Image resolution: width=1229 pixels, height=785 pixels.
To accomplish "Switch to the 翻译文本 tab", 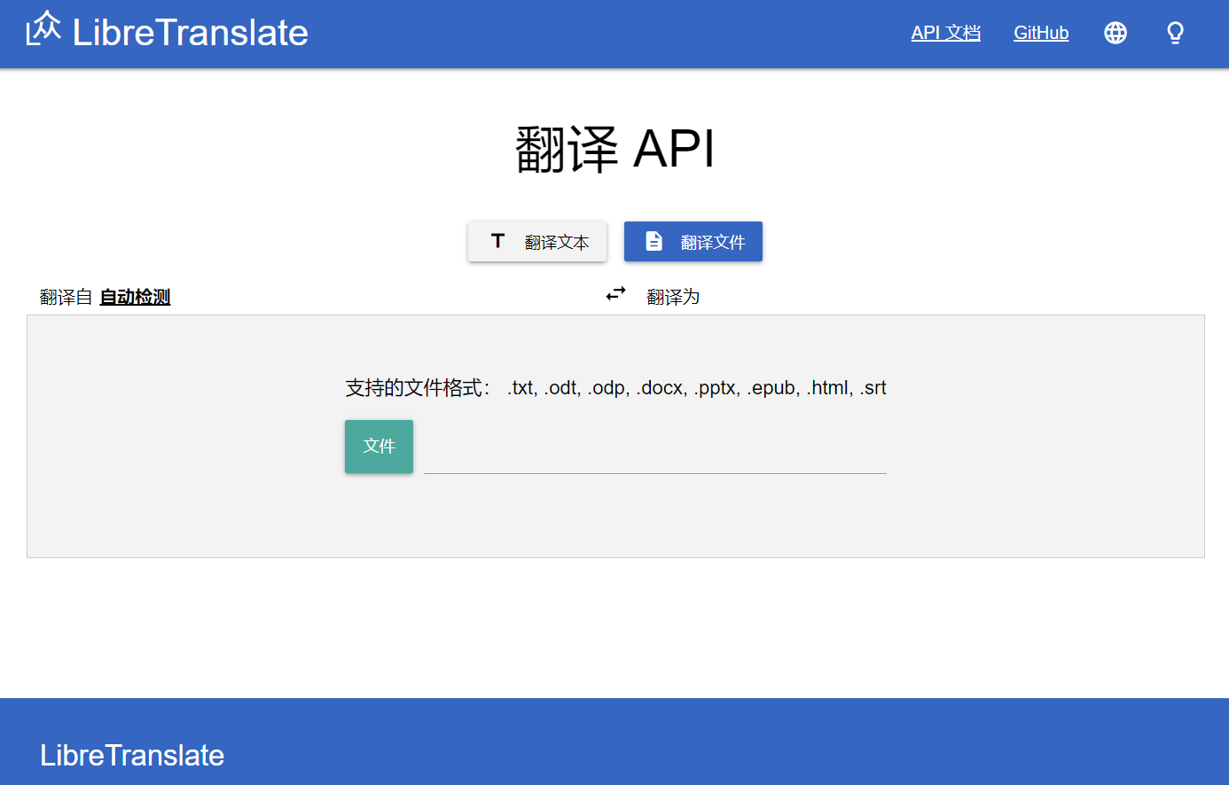I will [x=556, y=242].
